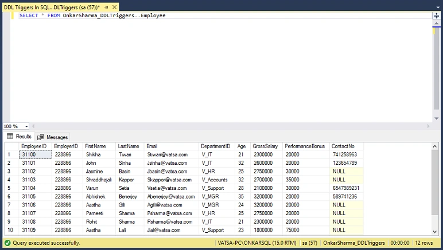
Task: Click the 12 rows status entry
Action: (424, 243)
